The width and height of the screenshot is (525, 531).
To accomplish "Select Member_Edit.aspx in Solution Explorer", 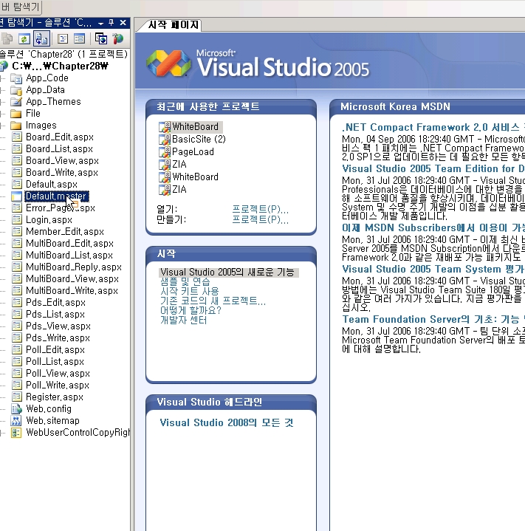I will click(x=65, y=232).
